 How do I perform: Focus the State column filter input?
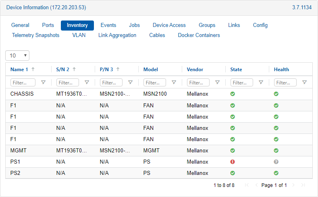[x=242, y=82]
